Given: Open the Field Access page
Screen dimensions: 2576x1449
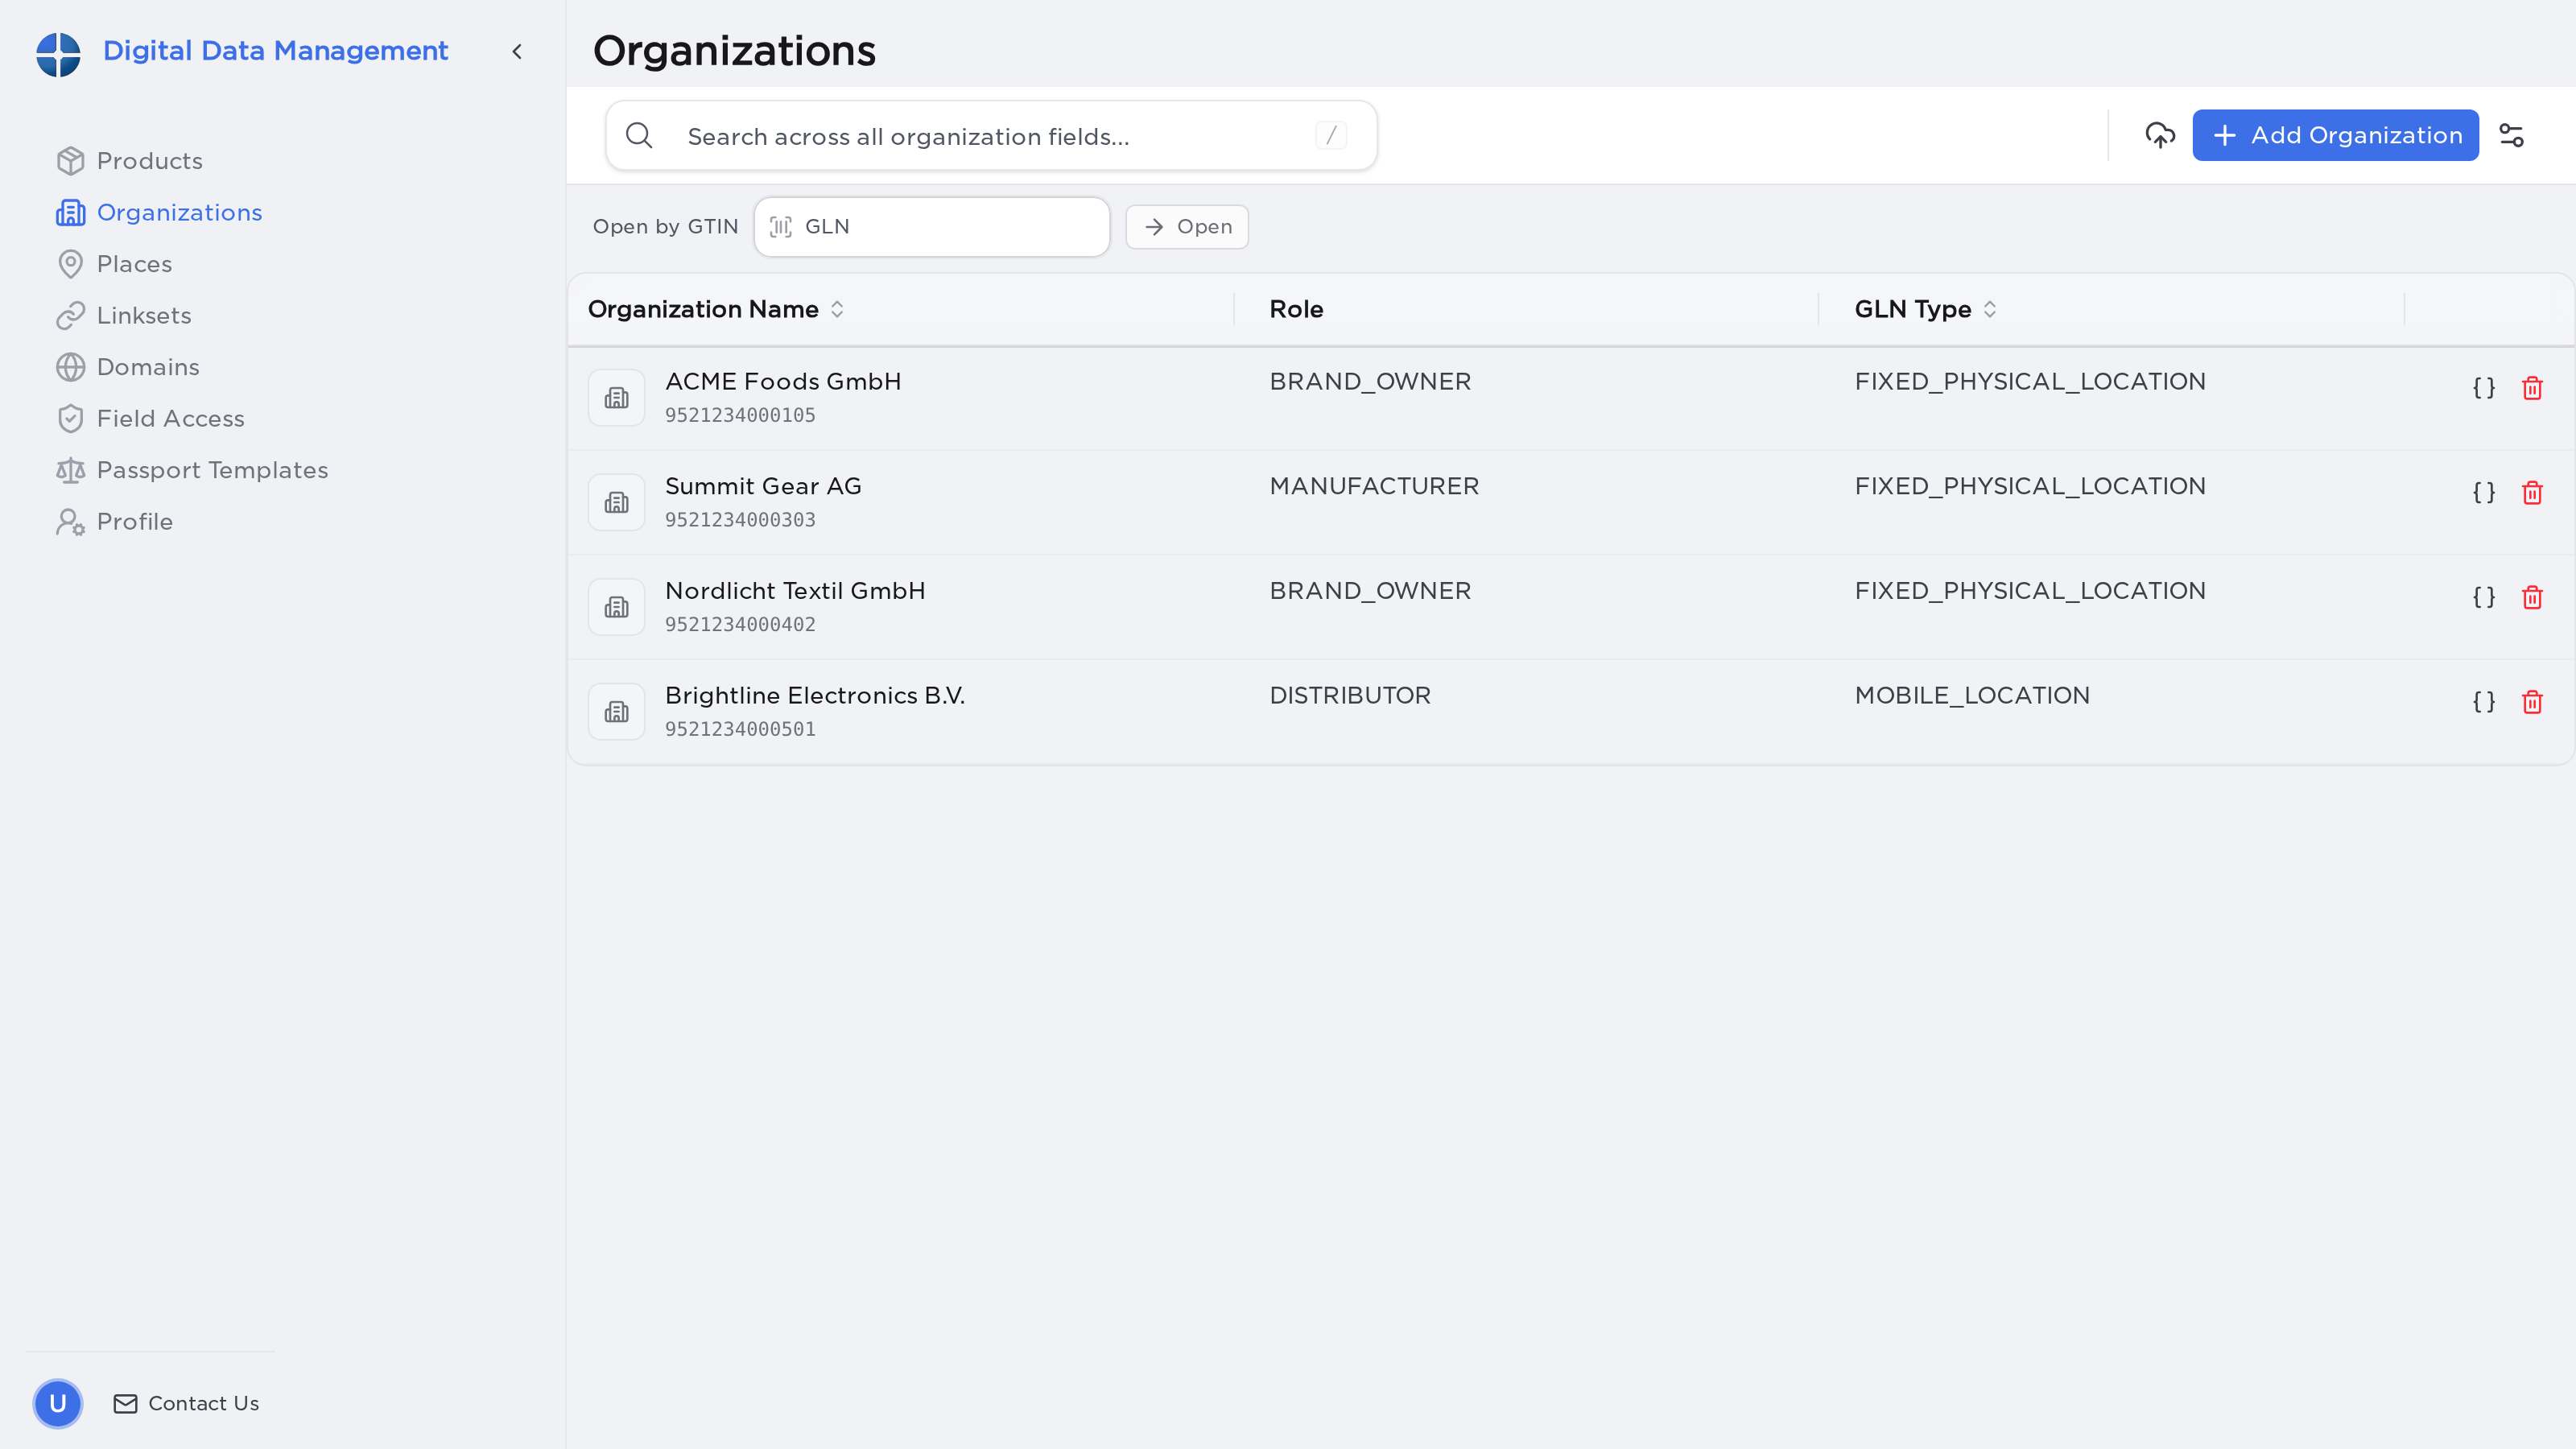Looking at the screenshot, I should point(151,418).
